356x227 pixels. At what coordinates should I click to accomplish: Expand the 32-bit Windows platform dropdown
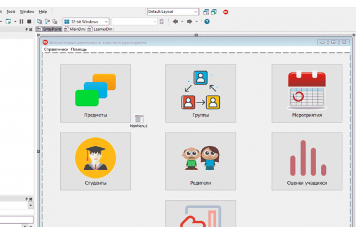[86, 21]
